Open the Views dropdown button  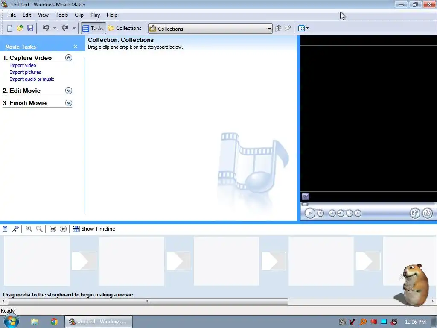[303, 28]
